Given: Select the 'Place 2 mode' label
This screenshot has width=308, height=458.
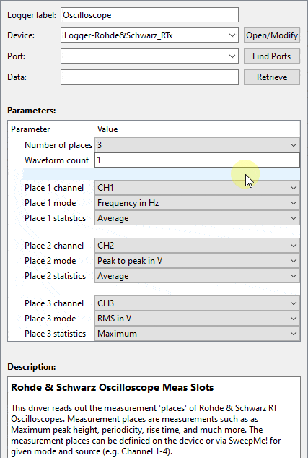Looking at the screenshot, I should click(50, 261).
